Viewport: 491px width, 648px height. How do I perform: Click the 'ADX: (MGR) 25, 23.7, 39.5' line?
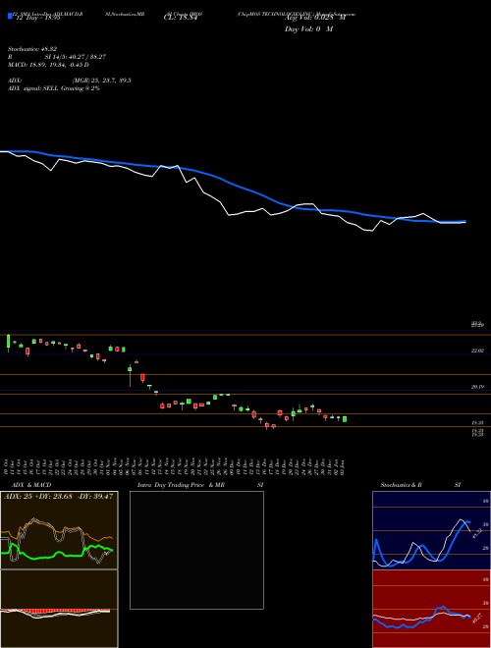click(70, 81)
